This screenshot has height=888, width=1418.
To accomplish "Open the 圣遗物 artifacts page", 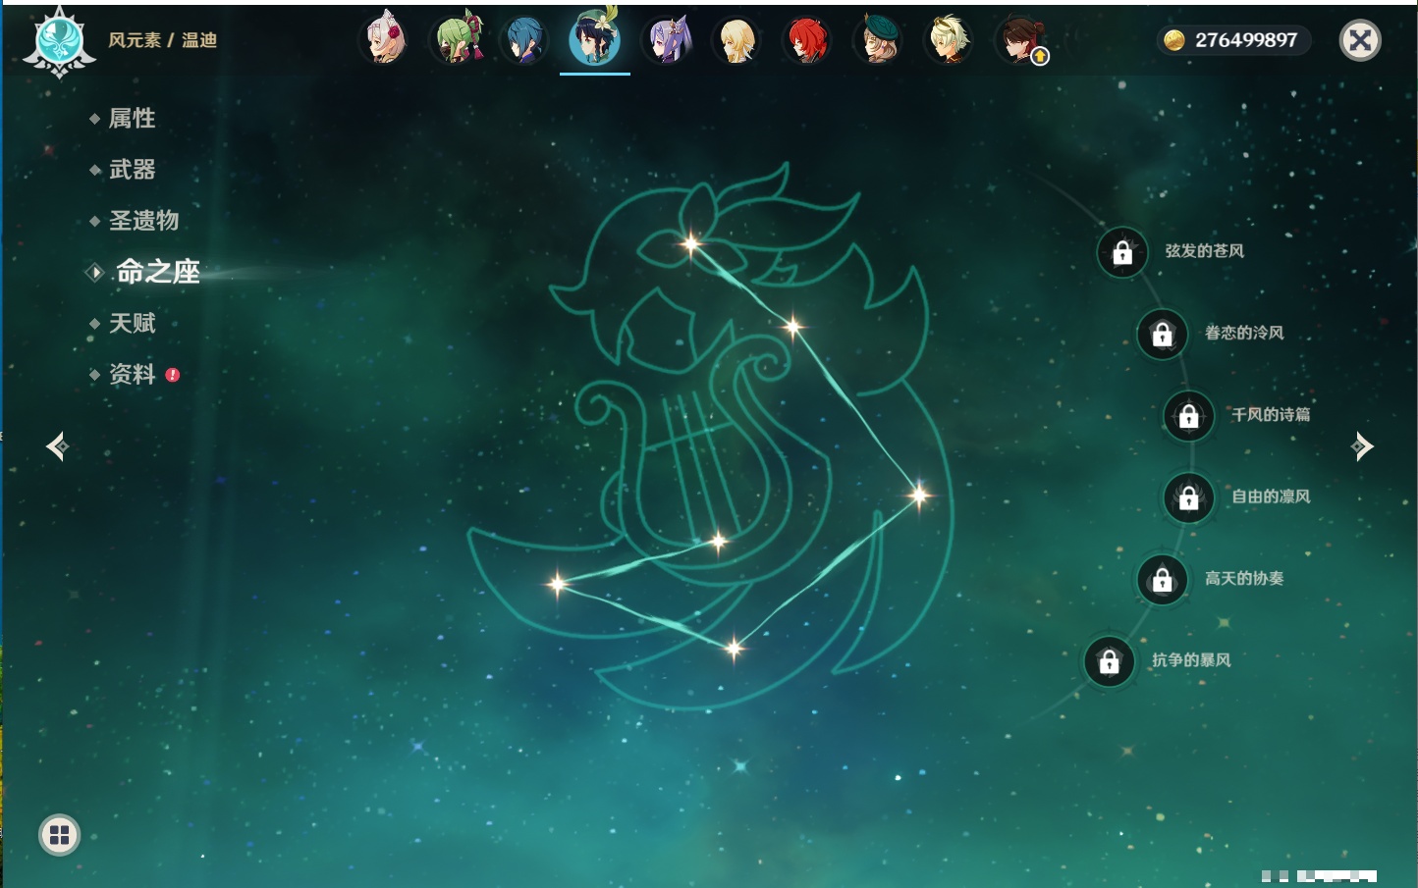I will [143, 221].
